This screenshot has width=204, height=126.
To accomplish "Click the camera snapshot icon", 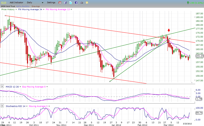I will (82, 3).
